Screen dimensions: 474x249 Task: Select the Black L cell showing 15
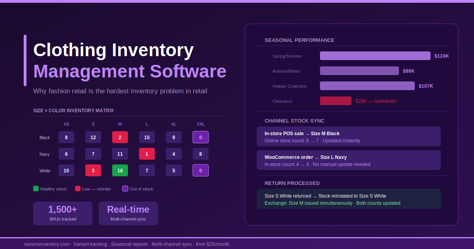click(147, 137)
